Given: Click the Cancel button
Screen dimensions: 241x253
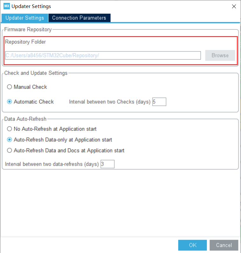Looking at the screenshot, I should point(224,245).
